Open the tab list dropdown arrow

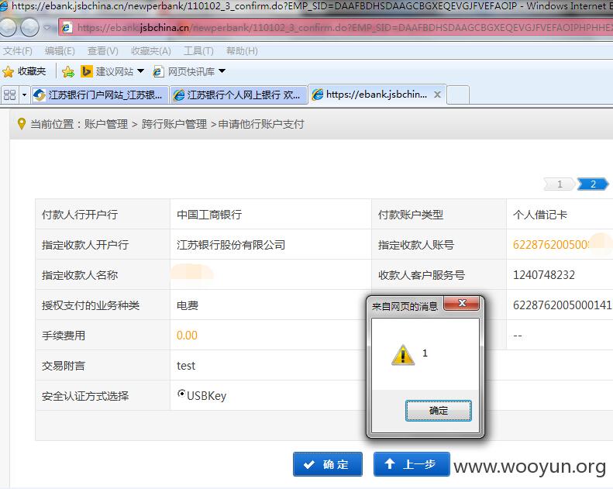(x=24, y=95)
